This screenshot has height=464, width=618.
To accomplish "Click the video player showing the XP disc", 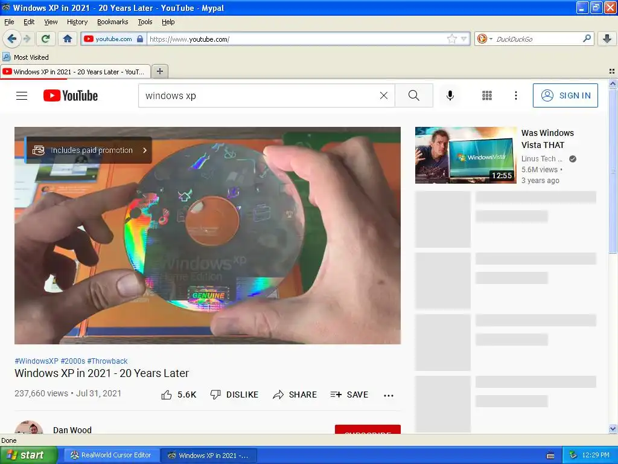I will tap(208, 235).
